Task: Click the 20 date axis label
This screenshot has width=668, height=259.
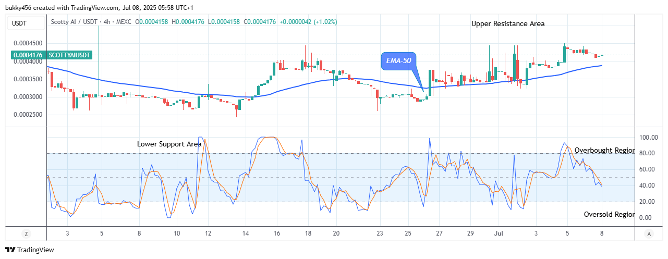Action: [x=336, y=233]
